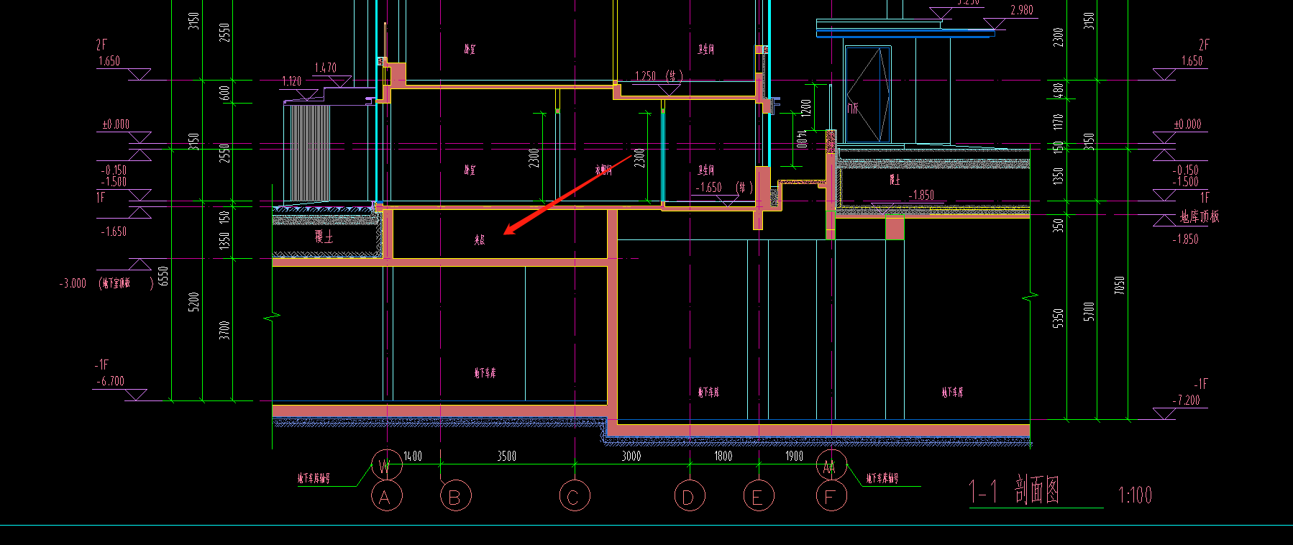Select the 地库顶板 elevation label

pos(1200,216)
